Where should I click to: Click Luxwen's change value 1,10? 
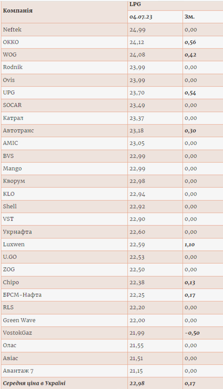(190, 244)
